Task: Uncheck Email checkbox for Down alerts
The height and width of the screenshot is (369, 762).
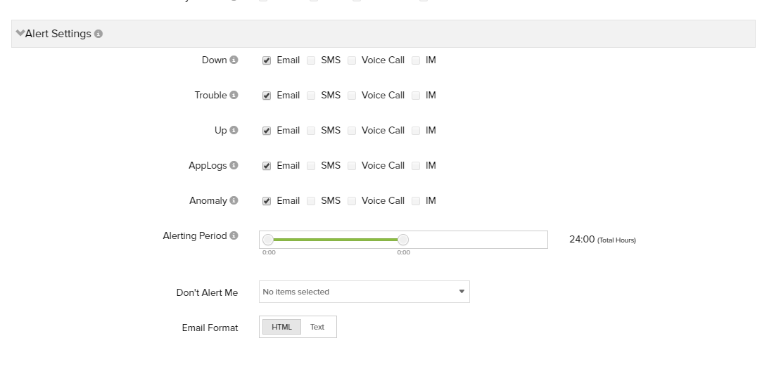Action: [267, 60]
